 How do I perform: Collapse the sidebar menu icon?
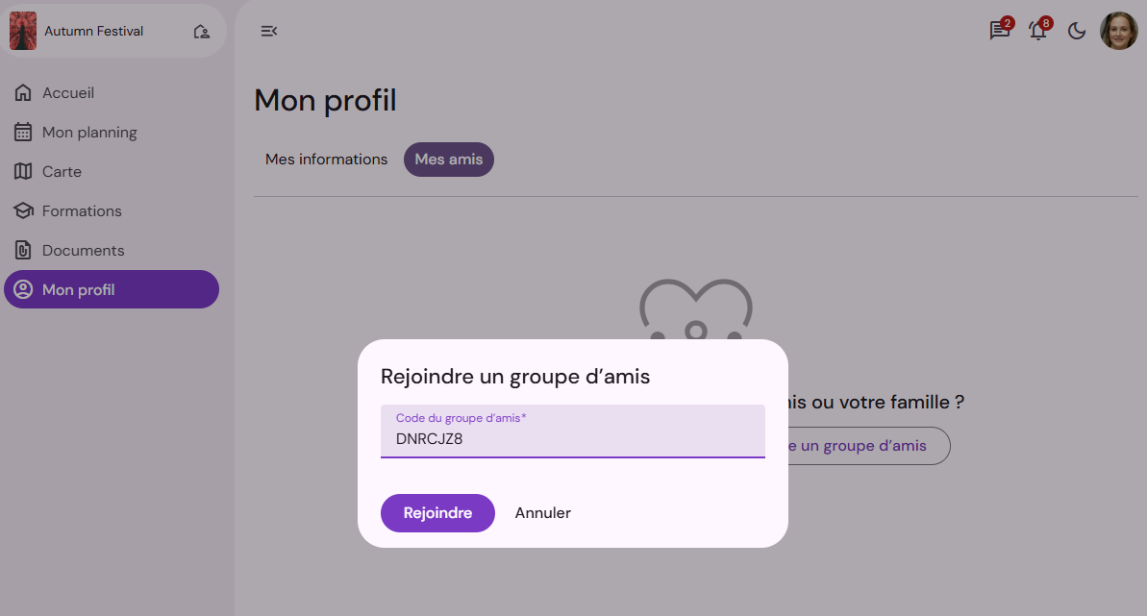click(x=269, y=31)
